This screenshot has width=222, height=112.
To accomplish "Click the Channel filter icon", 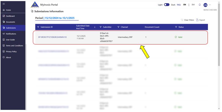I will point(118,27).
